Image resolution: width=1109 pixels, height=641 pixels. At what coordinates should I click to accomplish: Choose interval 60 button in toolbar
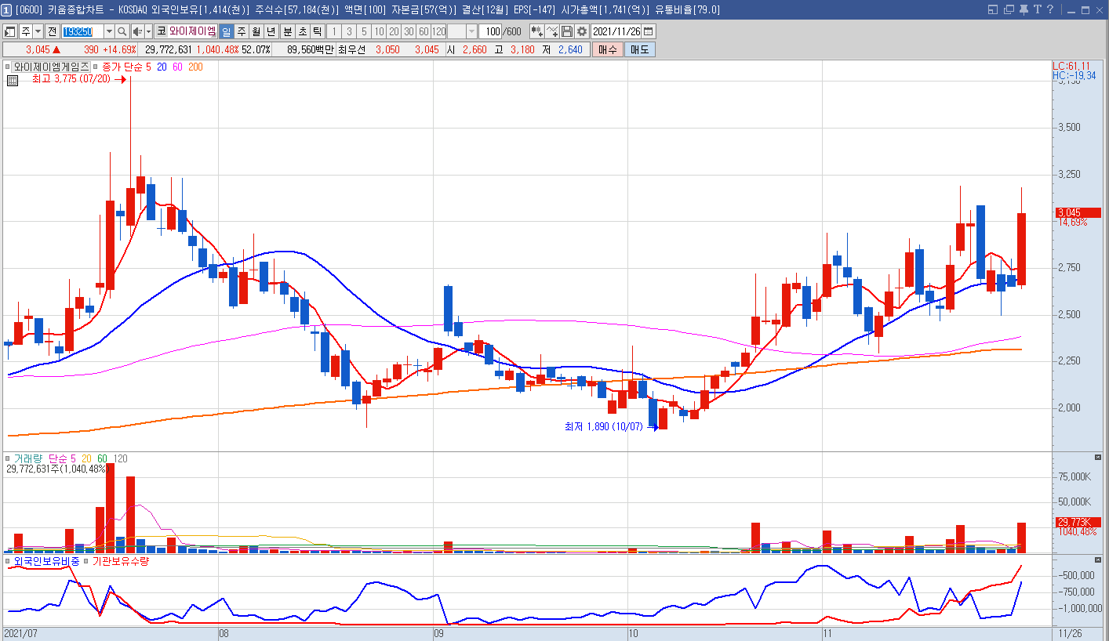point(424,31)
